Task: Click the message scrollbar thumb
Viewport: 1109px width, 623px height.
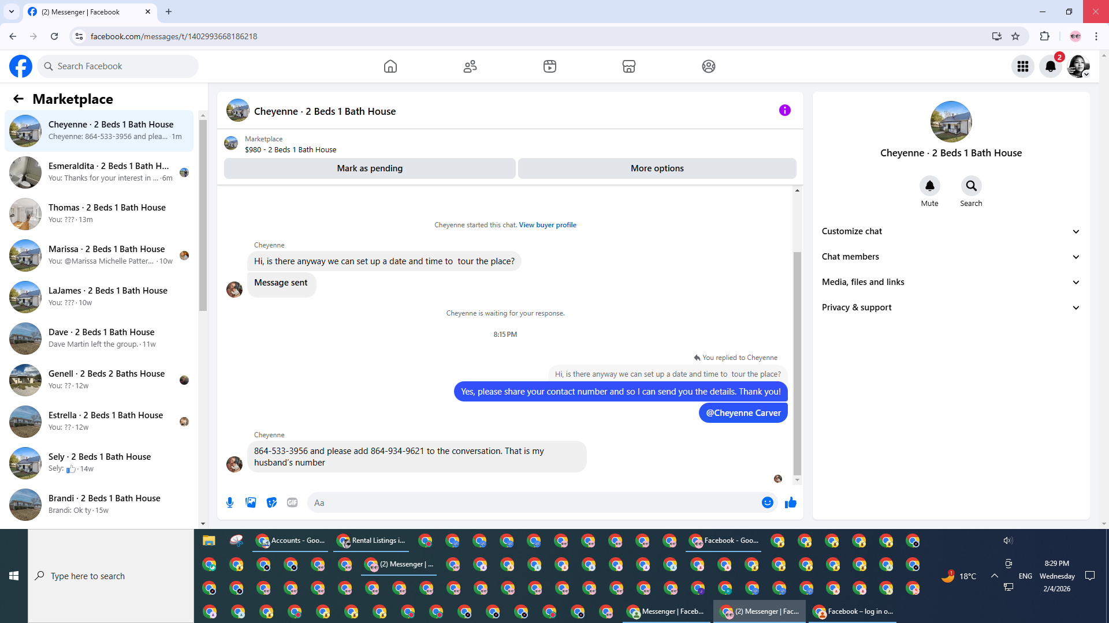Action: 797,363
